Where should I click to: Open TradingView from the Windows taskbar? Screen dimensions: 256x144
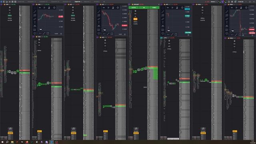coord(22,142)
